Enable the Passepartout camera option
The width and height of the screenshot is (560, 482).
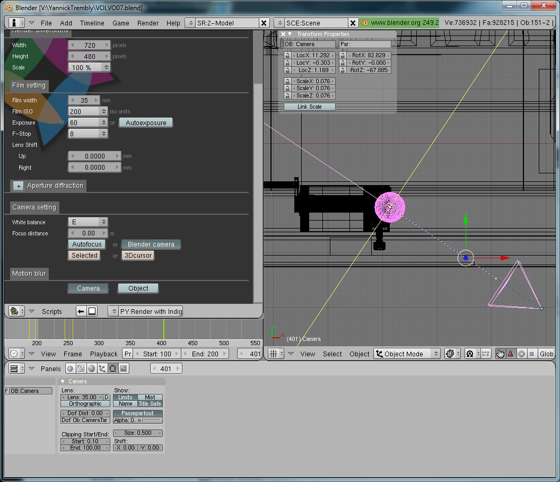tap(138, 413)
